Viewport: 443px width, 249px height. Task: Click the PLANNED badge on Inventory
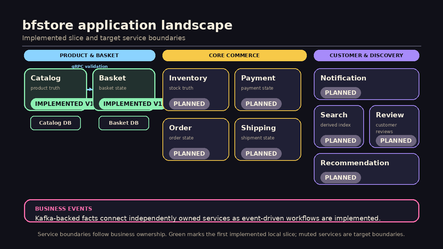[x=189, y=104]
